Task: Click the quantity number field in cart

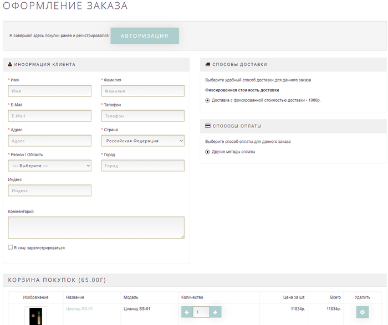Action: [201, 312]
